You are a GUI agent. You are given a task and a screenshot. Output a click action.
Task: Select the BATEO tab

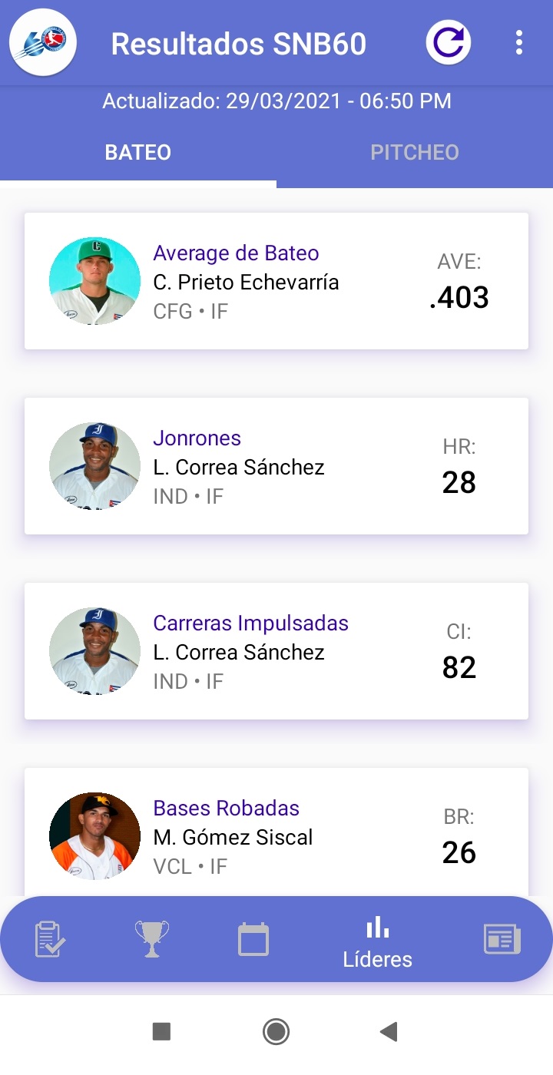tap(138, 152)
